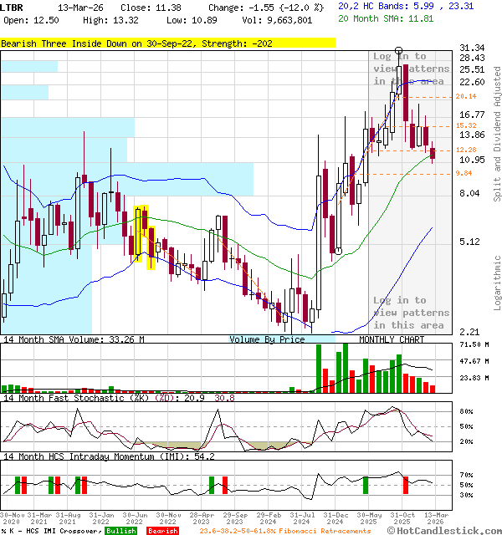Click the green Bullish legend badge

coord(121,531)
